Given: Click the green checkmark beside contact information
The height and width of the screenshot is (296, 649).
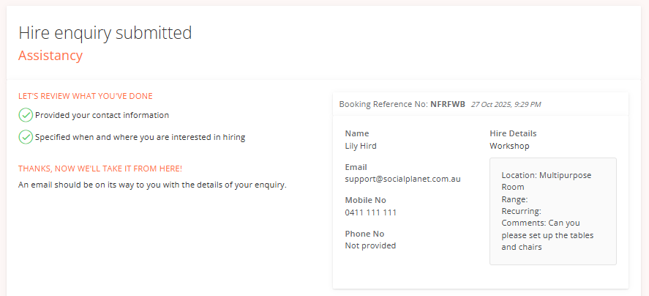Looking at the screenshot, I should pyautogui.click(x=26, y=115).
